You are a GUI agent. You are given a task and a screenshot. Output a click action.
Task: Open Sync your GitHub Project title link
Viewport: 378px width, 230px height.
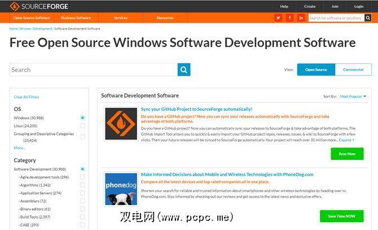coord(196,109)
